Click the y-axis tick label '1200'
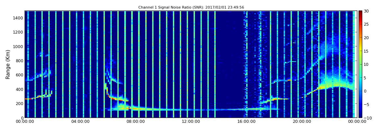The image size is (378, 134). [18, 32]
